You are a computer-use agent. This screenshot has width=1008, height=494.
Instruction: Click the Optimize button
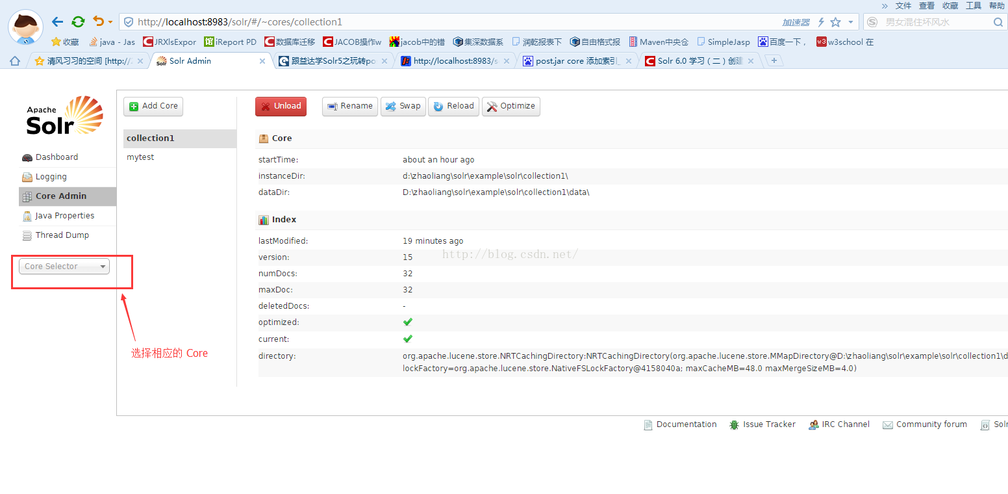coord(511,107)
